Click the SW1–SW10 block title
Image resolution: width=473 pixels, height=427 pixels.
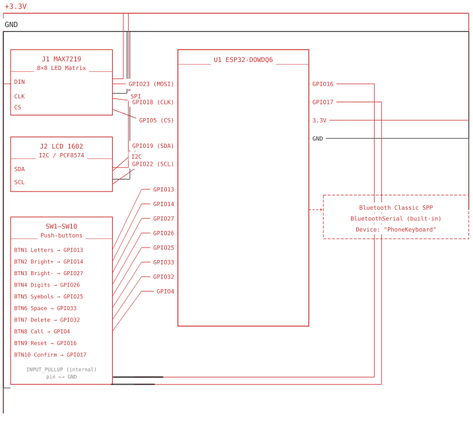pos(61,226)
